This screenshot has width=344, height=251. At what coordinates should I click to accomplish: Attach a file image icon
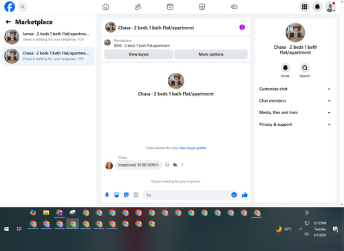pyautogui.click(x=116, y=195)
